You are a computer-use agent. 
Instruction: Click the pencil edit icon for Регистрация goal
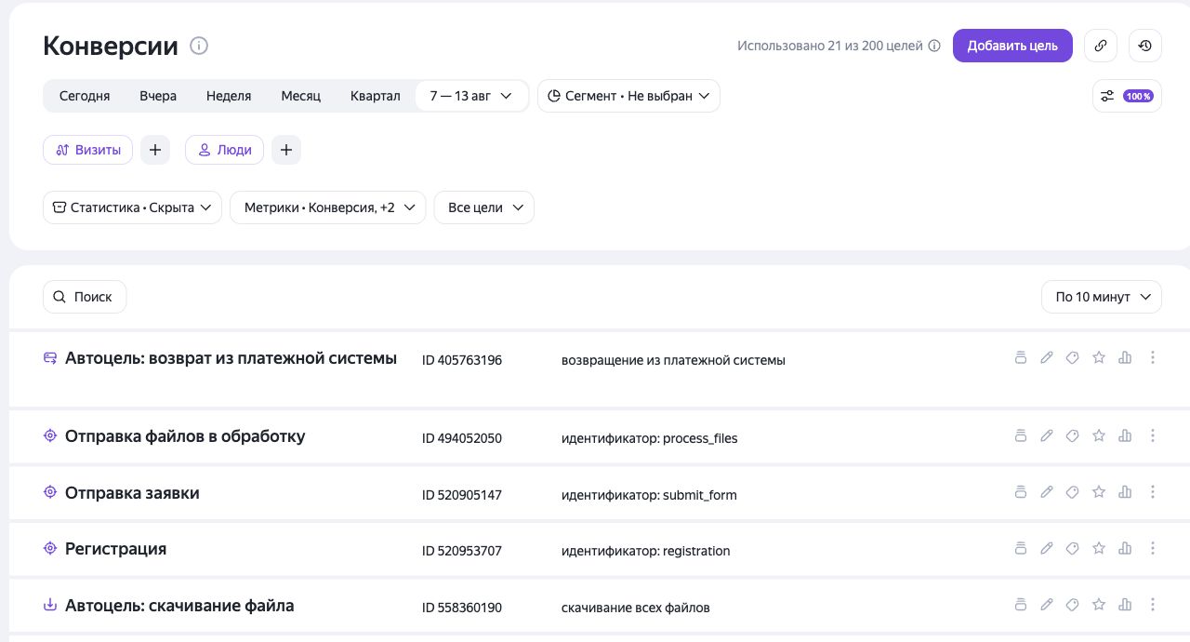(1047, 549)
